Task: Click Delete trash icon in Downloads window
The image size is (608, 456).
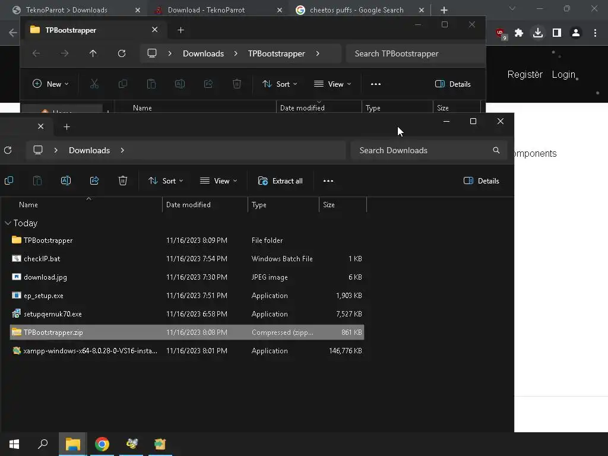Action: 123,180
